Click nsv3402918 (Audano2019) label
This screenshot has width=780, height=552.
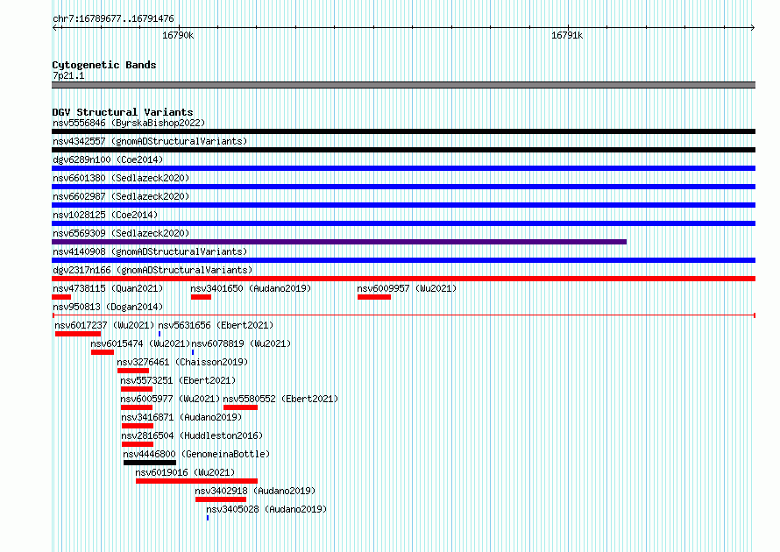click(255, 491)
